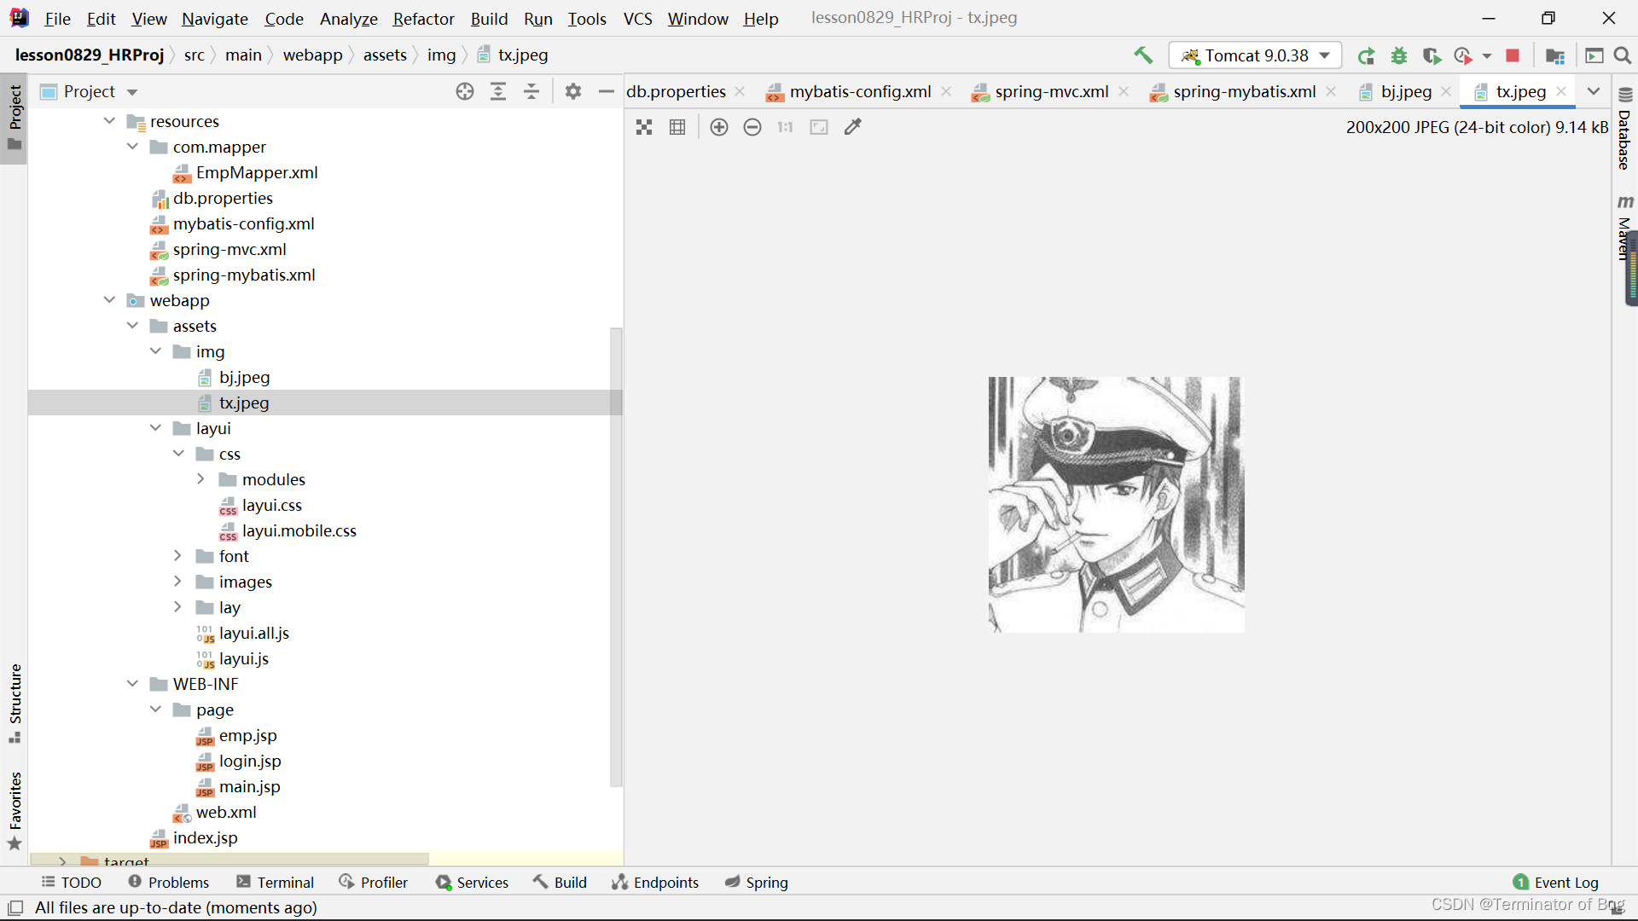Image resolution: width=1638 pixels, height=921 pixels.
Task: Close the tx.jpeg tab
Action: coord(1561,91)
